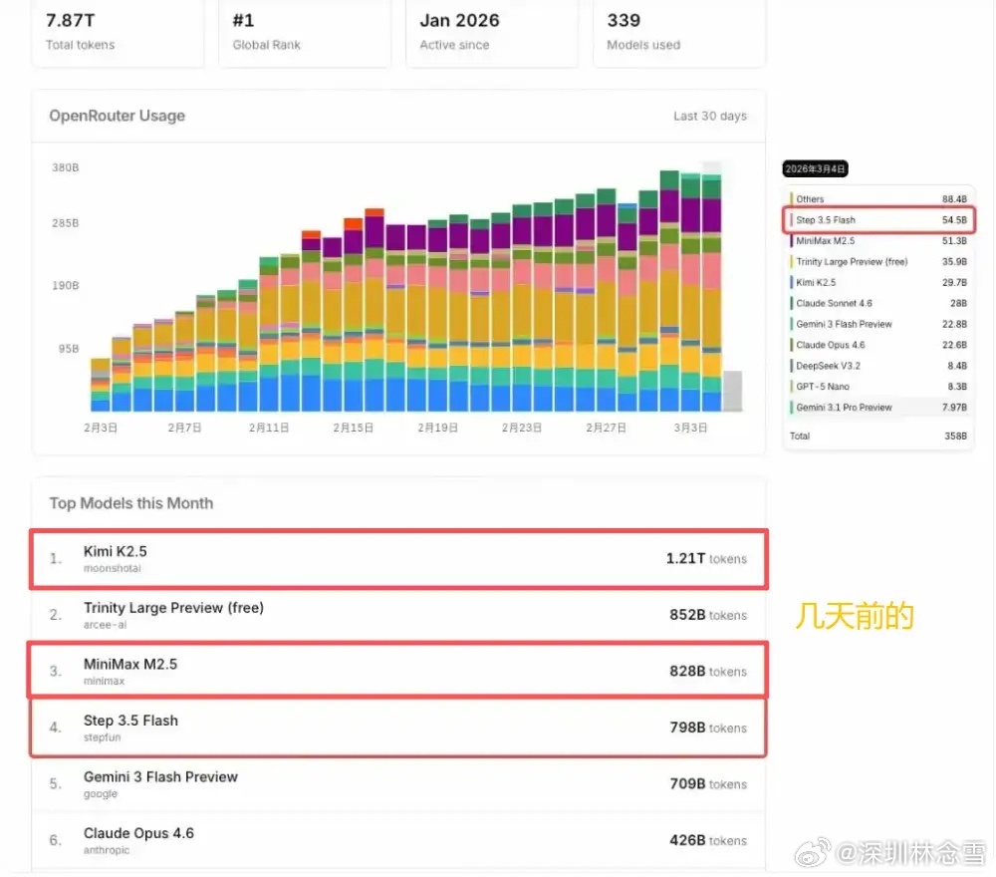The height and width of the screenshot is (877, 996).
Task: Click the #1 Global Rank card
Action: point(305,32)
